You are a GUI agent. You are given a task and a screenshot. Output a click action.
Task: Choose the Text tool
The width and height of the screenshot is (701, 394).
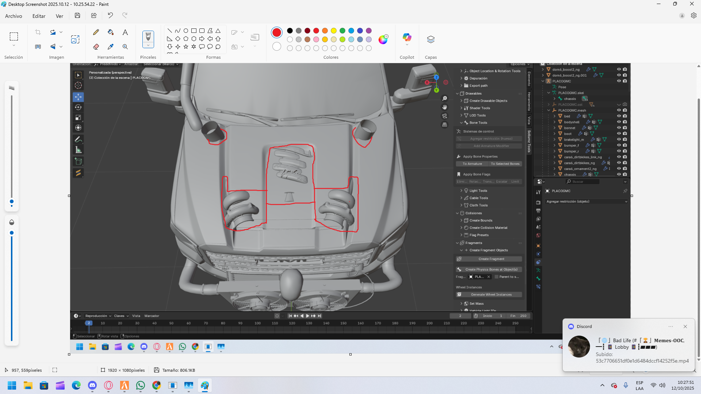125,32
